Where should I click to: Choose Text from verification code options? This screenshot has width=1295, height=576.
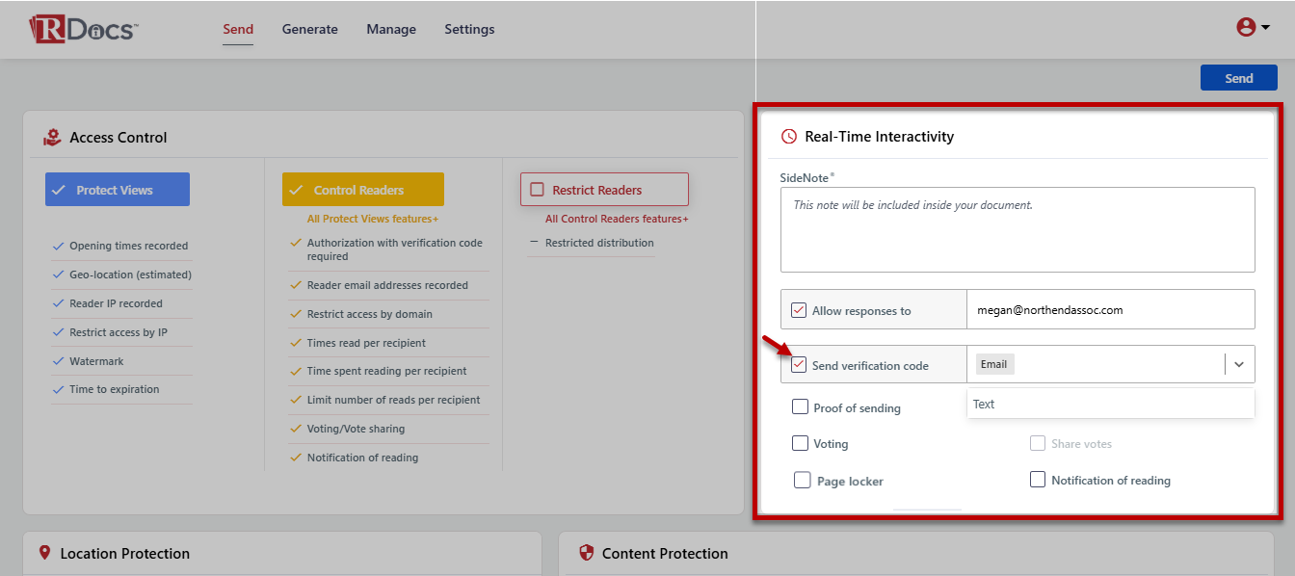coord(1111,405)
